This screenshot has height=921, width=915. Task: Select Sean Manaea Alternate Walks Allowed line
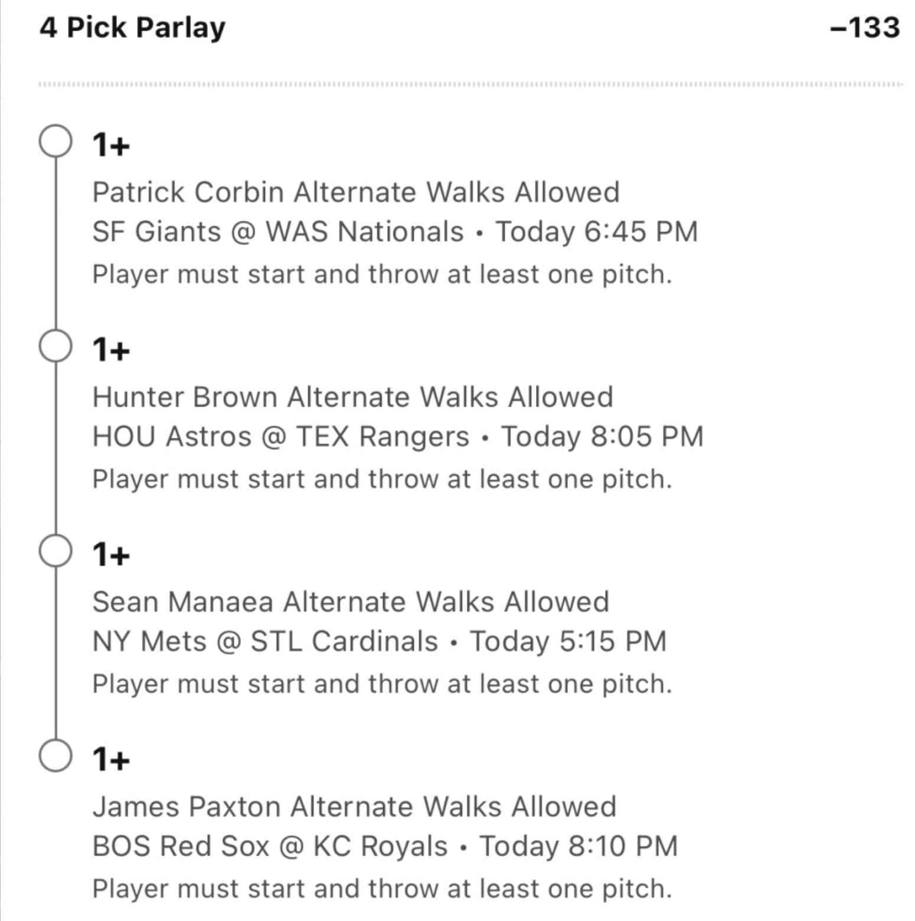(351, 602)
